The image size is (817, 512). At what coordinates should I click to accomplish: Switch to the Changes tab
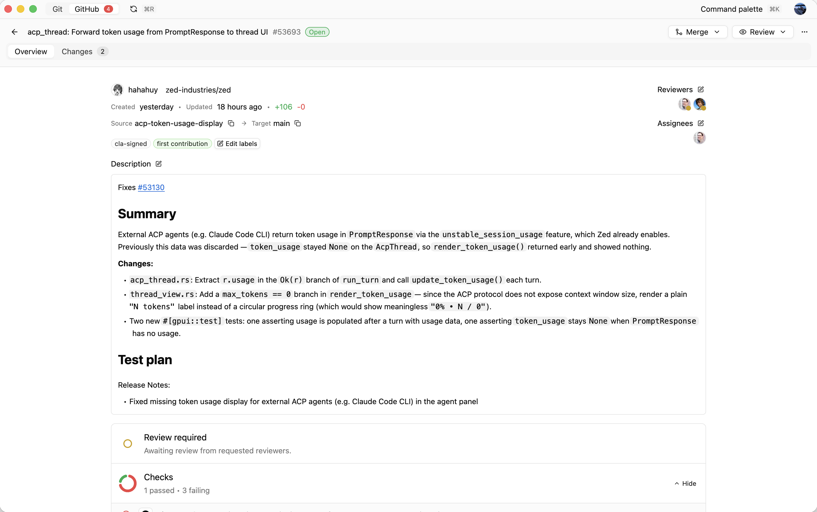click(x=77, y=51)
